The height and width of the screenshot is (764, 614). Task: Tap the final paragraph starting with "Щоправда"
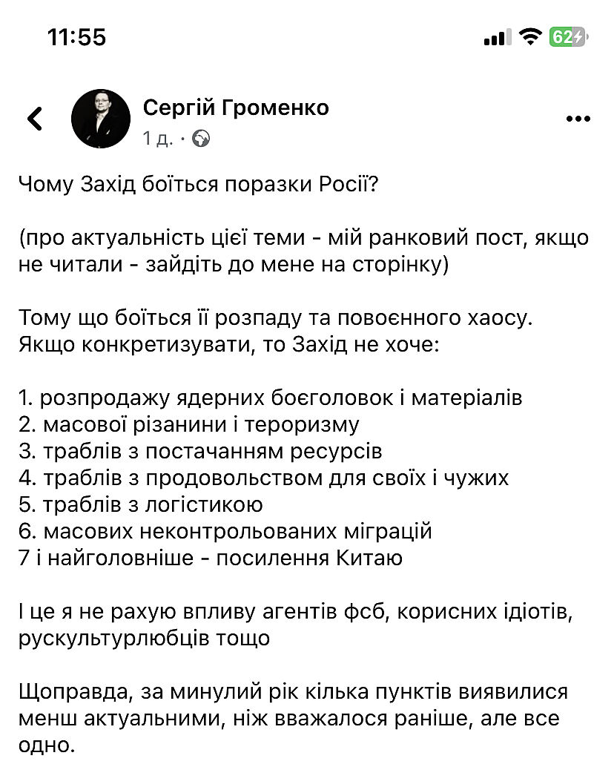tap(293, 719)
